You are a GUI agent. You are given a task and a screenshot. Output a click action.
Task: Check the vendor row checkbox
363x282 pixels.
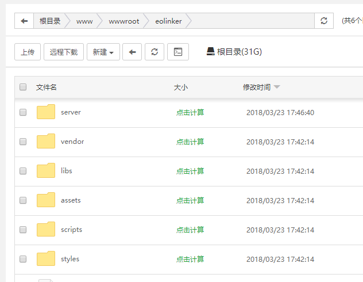click(x=23, y=142)
